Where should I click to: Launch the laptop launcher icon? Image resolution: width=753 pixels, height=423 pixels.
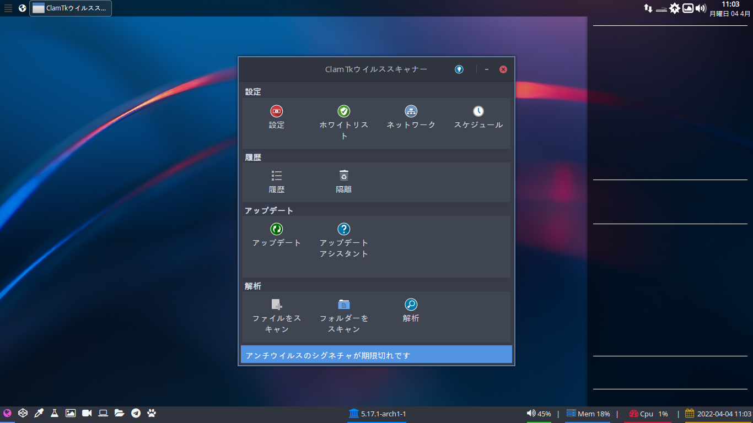[x=103, y=413]
